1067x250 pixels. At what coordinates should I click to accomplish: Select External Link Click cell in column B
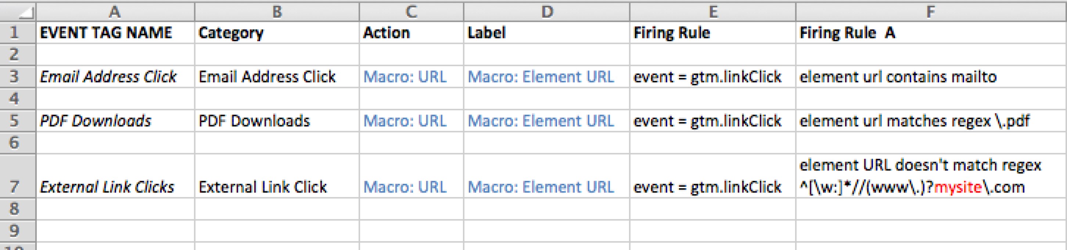(277, 176)
